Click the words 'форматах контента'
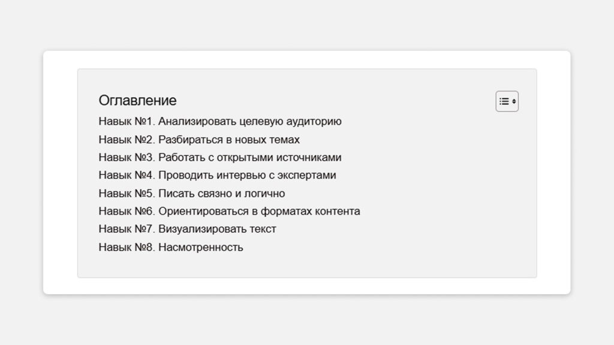 pos(310,211)
